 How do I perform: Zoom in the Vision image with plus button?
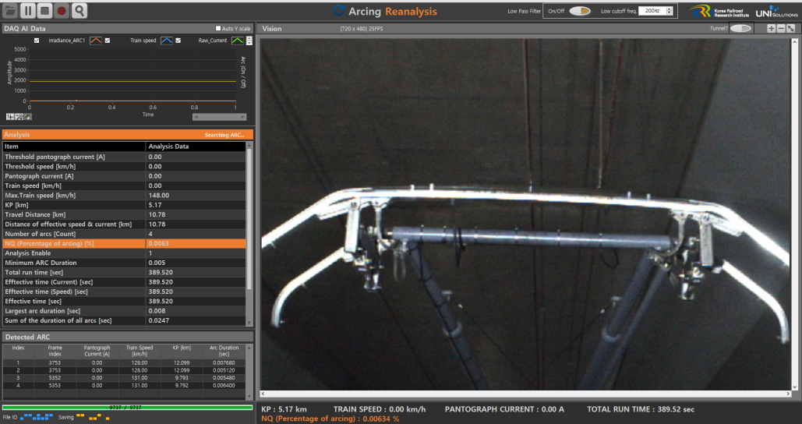tap(771, 29)
